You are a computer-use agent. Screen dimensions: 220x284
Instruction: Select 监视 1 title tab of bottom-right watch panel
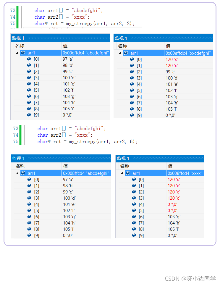pyautogui.click(x=123, y=159)
